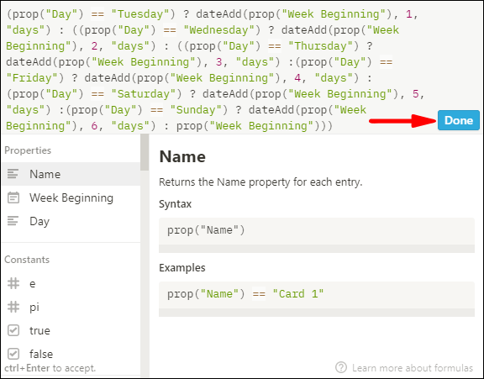Click the prop("Name") syntax code block
484x379 pixels.
coord(317,235)
